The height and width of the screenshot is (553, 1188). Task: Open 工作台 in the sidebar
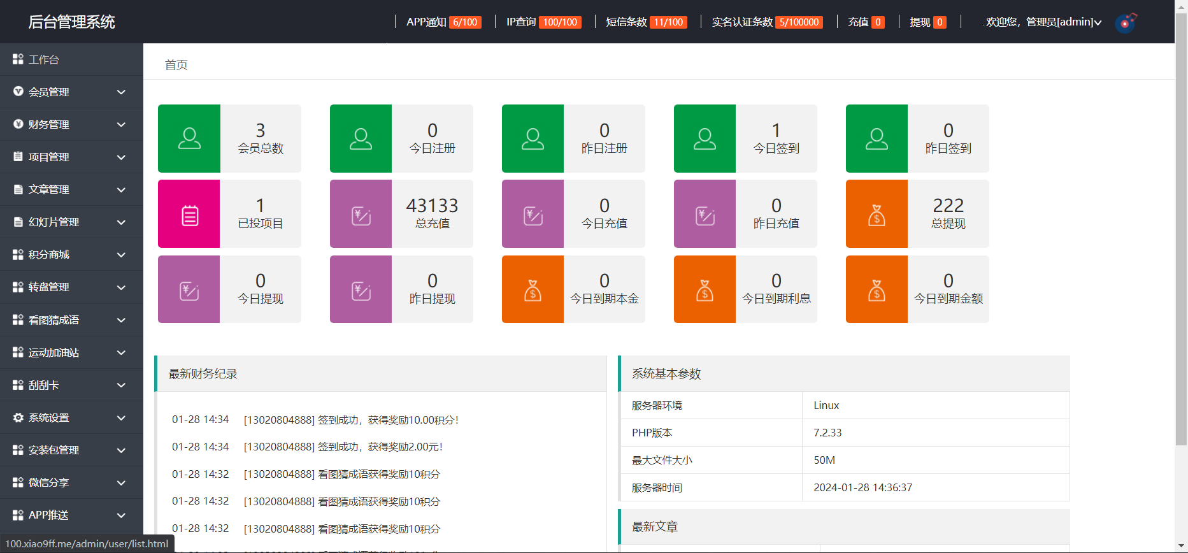tap(71, 59)
